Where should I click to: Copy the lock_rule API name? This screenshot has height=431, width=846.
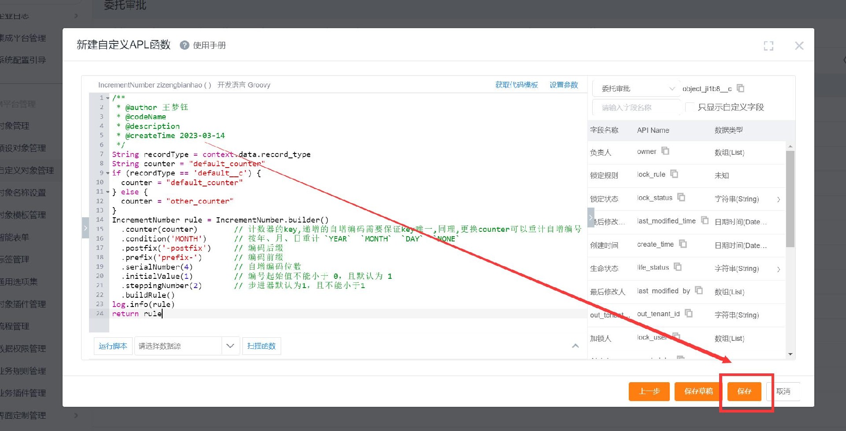pyautogui.click(x=674, y=174)
